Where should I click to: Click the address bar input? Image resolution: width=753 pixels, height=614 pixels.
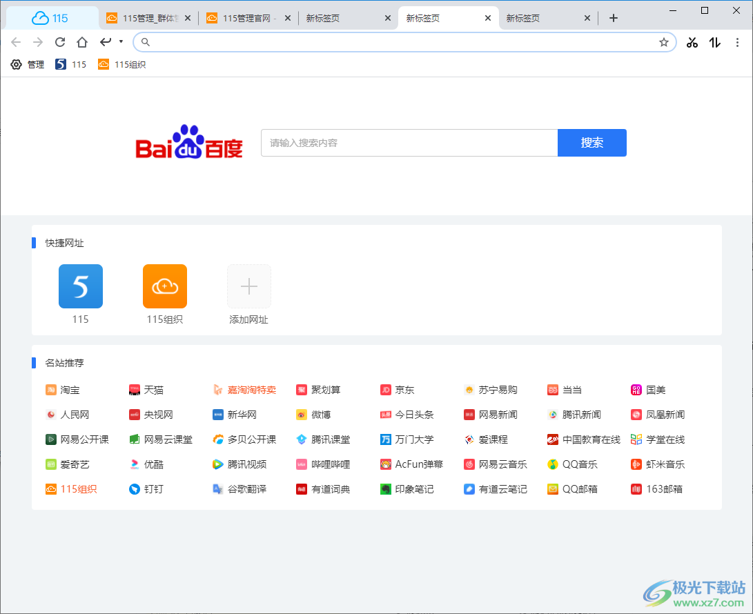(x=404, y=42)
